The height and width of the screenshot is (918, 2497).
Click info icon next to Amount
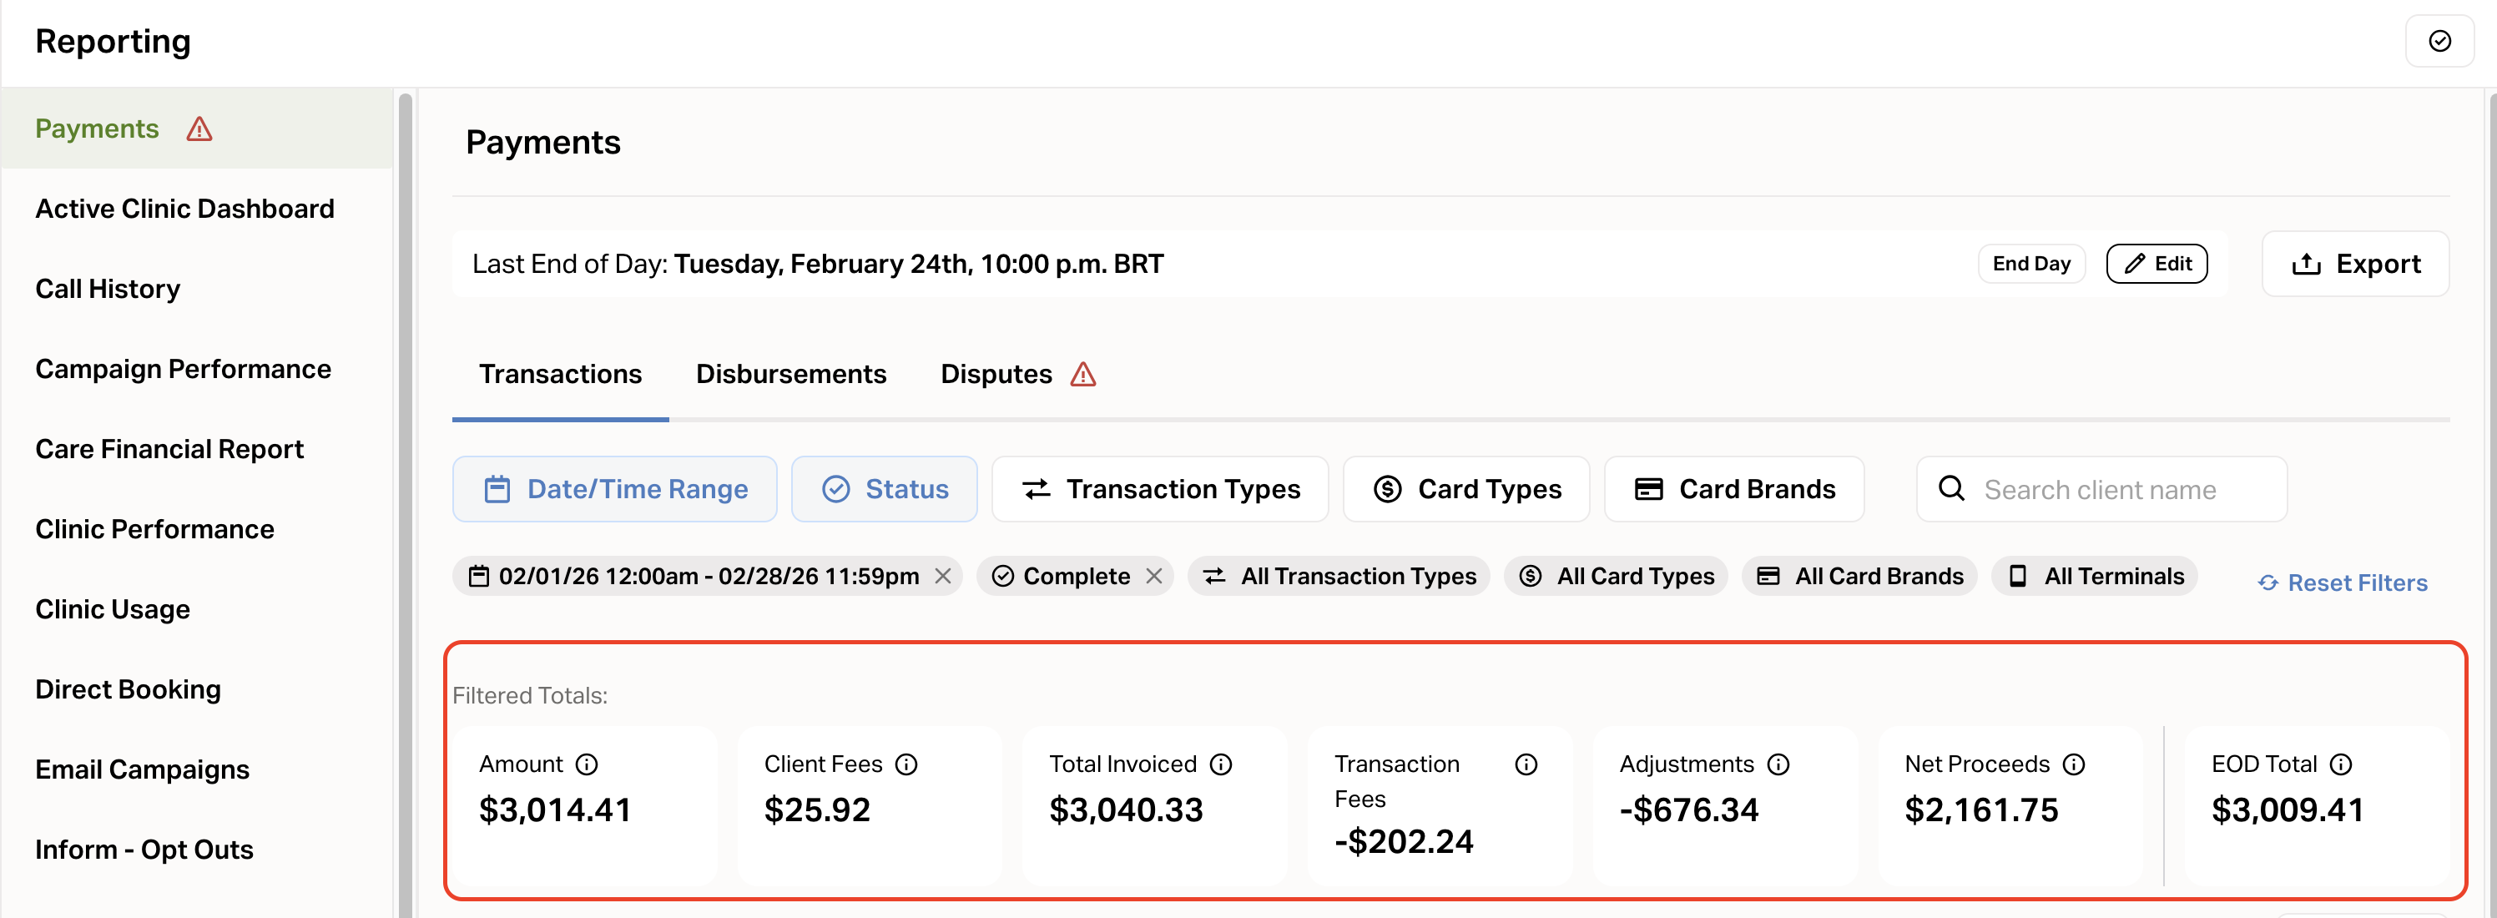tap(587, 764)
